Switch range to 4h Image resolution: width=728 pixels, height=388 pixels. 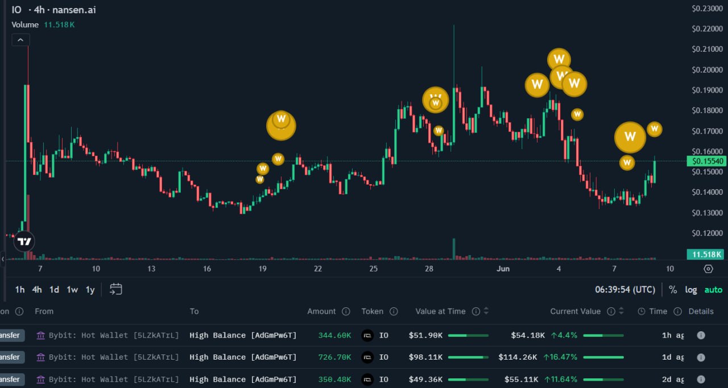click(37, 290)
